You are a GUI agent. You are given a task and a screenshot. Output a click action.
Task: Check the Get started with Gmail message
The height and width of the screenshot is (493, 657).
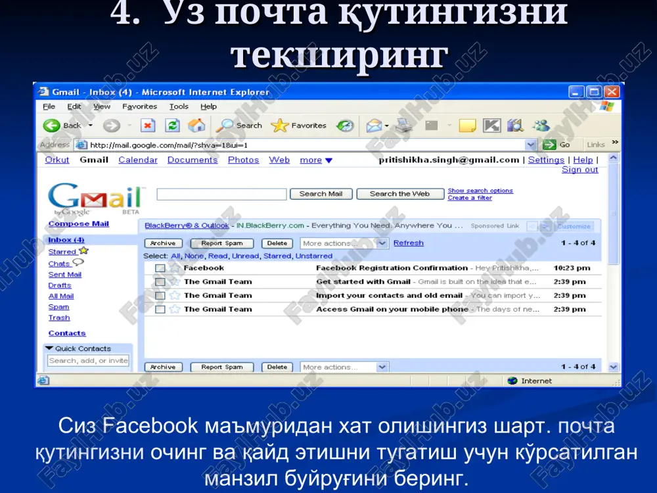pyautogui.click(x=160, y=282)
